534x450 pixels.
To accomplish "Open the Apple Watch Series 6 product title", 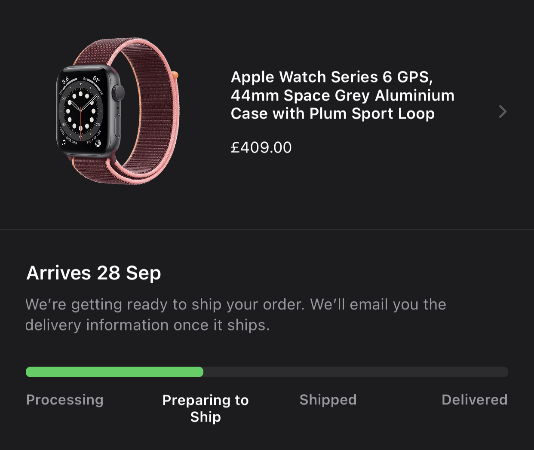I will point(342,95).
